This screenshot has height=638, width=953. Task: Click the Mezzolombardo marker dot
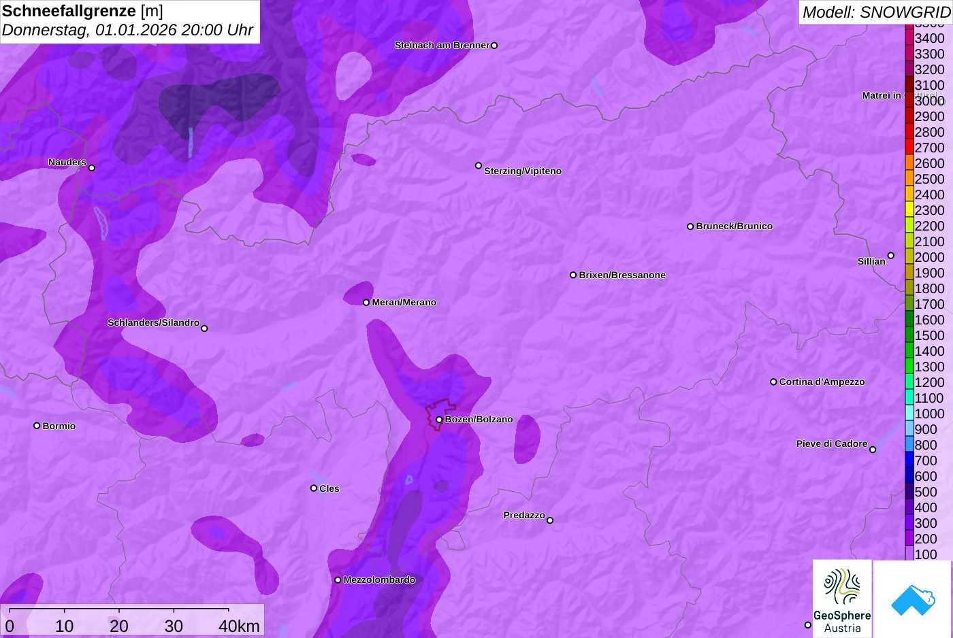pyautogui.click(x=338, y=580)
